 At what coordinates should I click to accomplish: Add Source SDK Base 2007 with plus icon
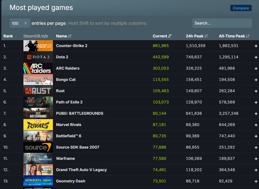point(256,147)
